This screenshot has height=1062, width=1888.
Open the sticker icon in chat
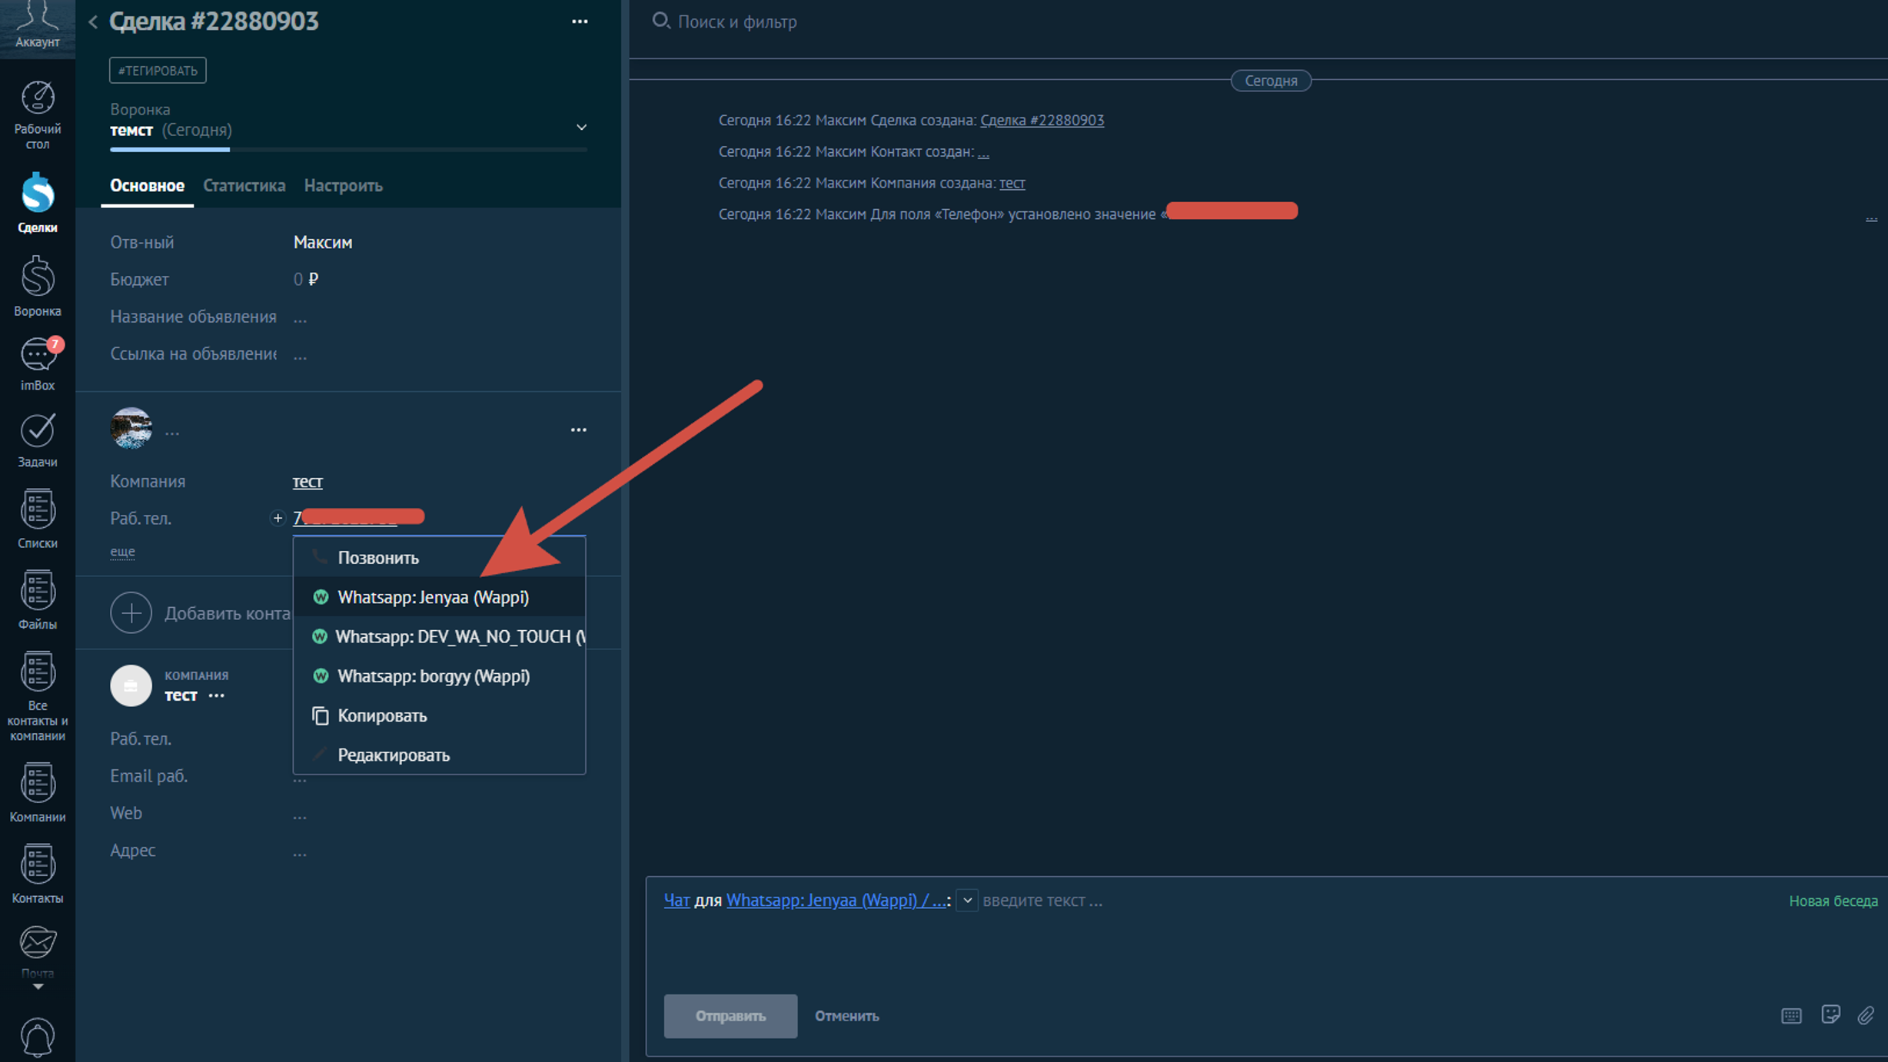click(x=1830, y=1015)
